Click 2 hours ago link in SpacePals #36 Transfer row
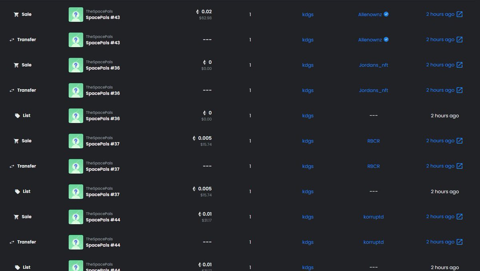 point(440,90)
